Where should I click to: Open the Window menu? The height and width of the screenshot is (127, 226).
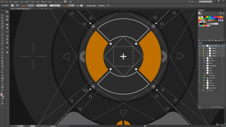pos(44,2)
